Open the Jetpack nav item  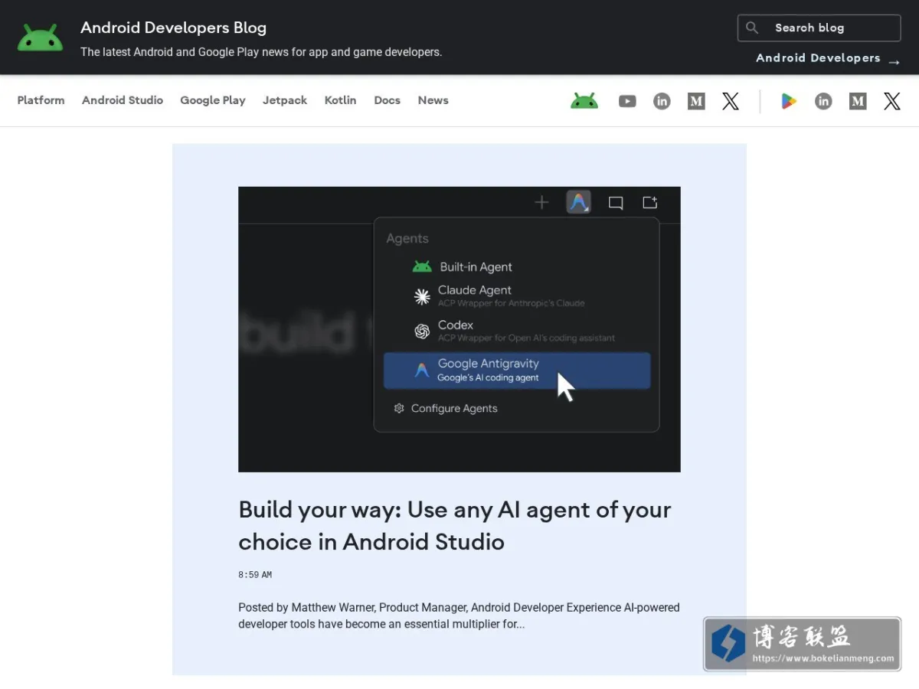point(285,100)
